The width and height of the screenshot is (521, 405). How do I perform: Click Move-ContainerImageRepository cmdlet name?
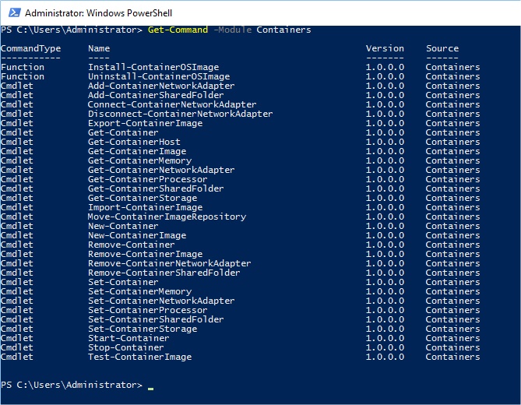(167, 217)
